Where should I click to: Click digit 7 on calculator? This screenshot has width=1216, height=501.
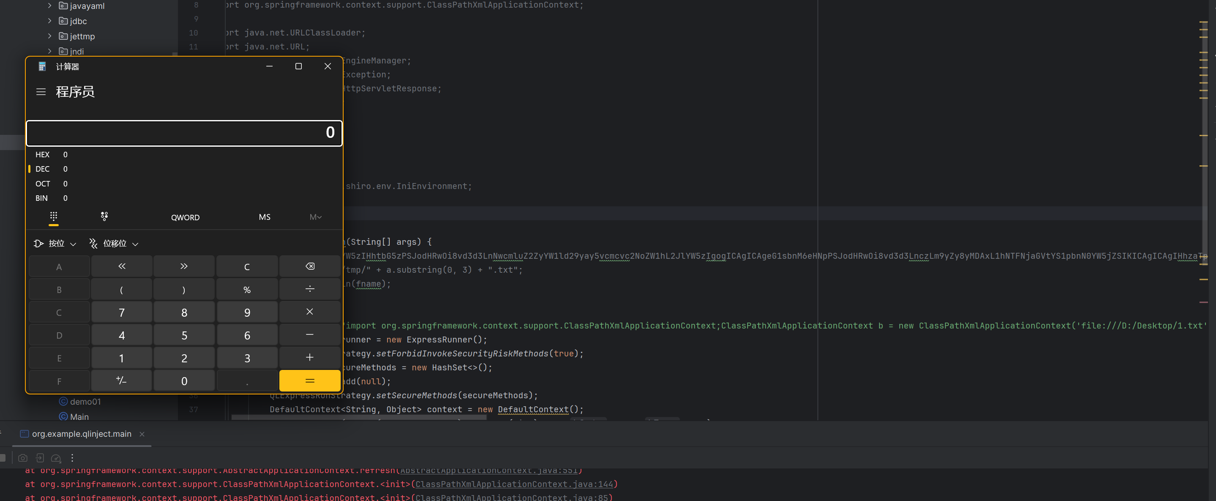[x=122, y=312]
